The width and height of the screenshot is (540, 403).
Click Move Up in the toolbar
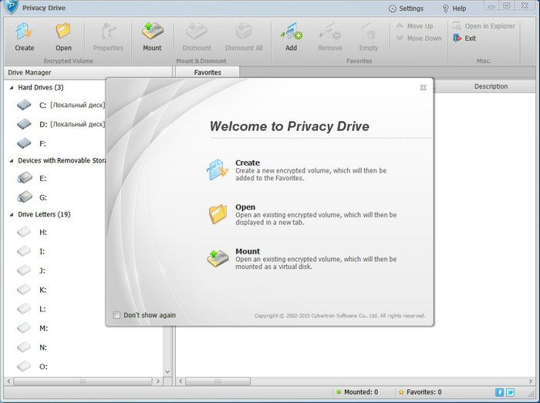click(415, 26)
